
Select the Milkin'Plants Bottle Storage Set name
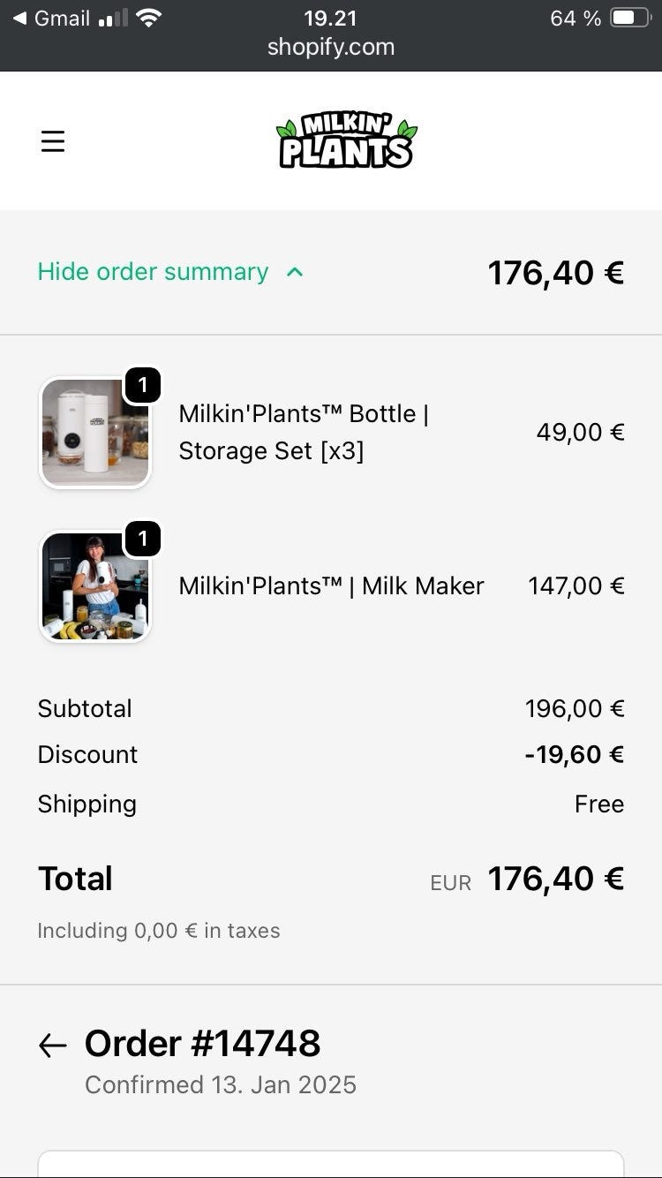click(304, 432)
